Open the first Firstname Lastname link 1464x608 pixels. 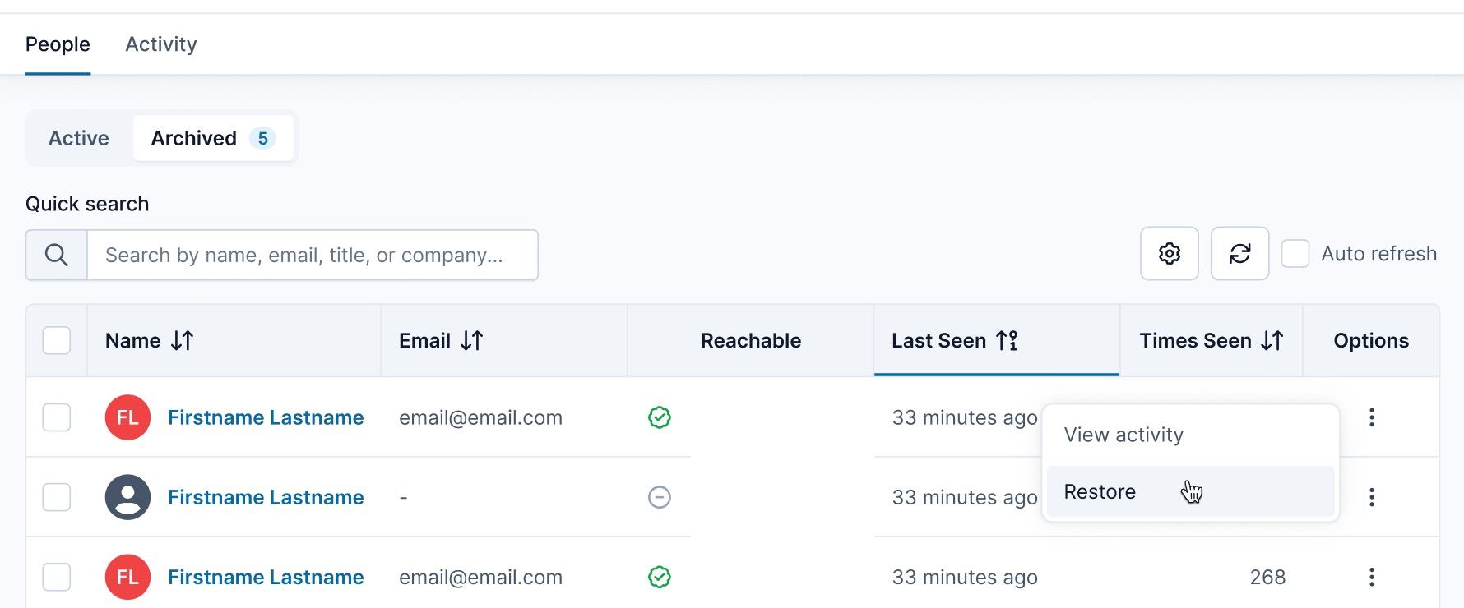(x=266, y=417)
